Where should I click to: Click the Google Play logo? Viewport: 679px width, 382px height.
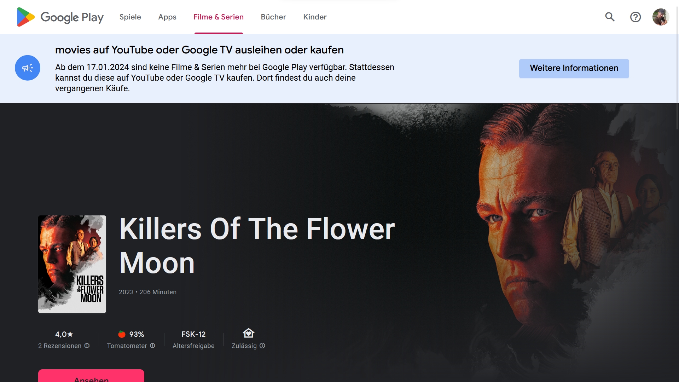pos(60,17)
